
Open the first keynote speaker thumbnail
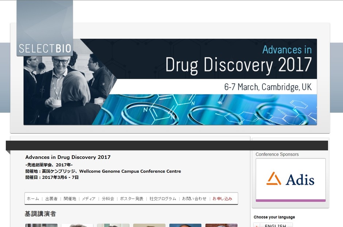tap(41, 225)
